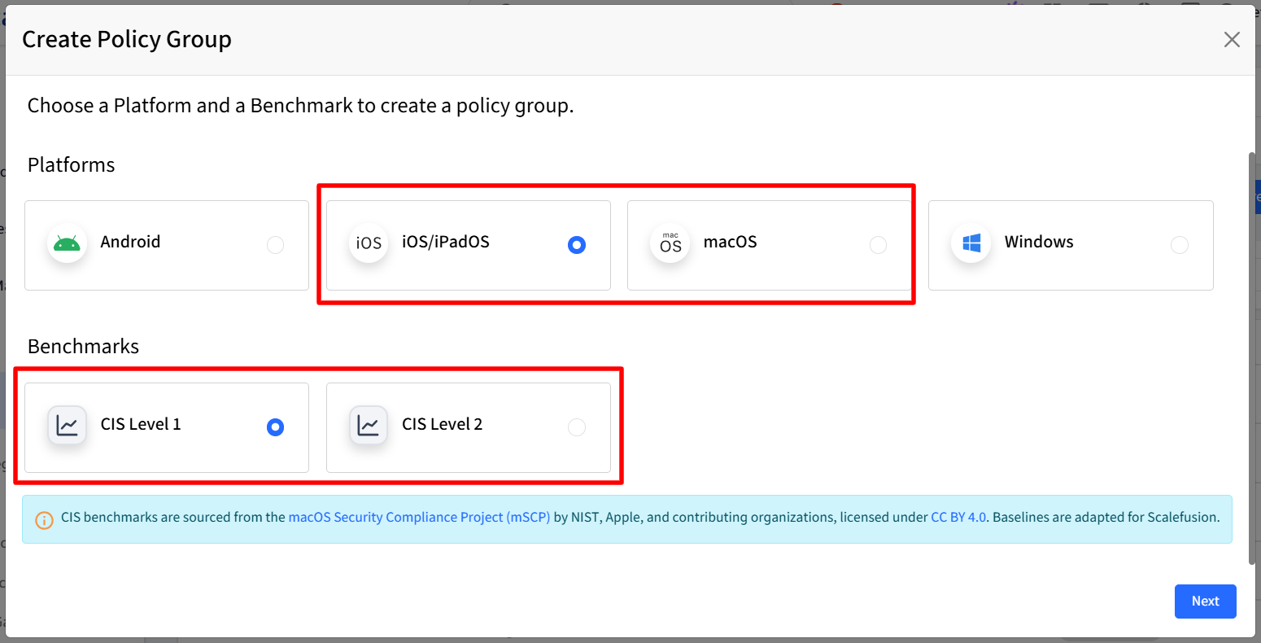Image resolution: width=1261 pixels, height=643 pixels.
Task: Select the Windows radio button
Action: click(1179, 245)
